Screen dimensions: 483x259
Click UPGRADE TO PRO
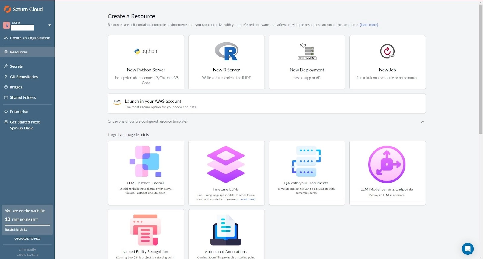tap(27, 239)
